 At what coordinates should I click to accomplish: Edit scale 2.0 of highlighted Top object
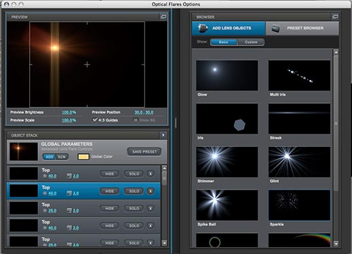click(x=75, y=194)
